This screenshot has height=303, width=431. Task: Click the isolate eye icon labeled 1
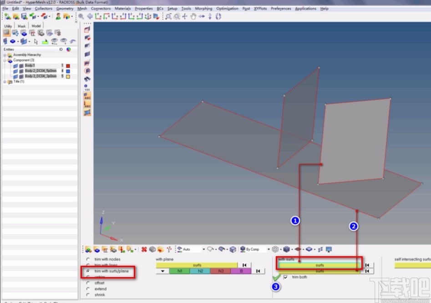point(64,41)
